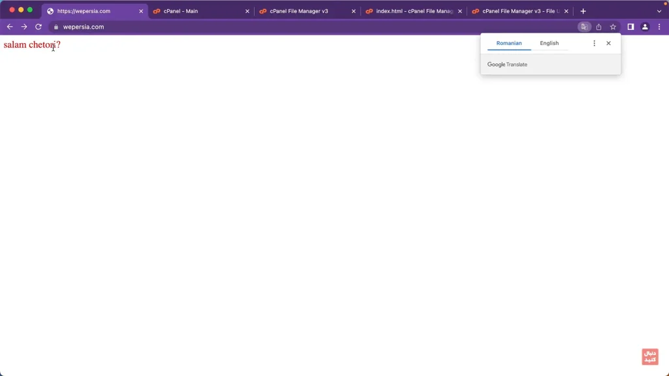The height and width of the screenshot is (376, 669).
Task: Open the Chrome profile avatar
Action: pyautogui.click(x=645, y=27)
